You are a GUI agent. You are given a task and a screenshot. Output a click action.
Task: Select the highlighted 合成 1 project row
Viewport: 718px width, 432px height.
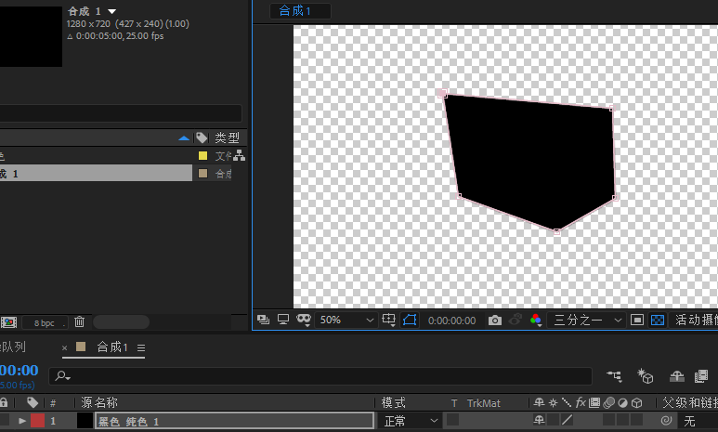coord(97,173)
